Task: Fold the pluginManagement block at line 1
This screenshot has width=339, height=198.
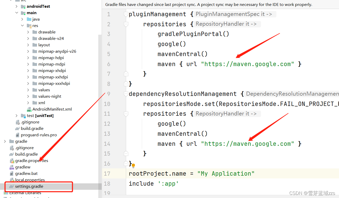Action: click(126, 14)
